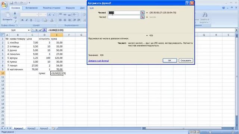Open the round Office button menu
239x134 pixels.
click(x=4, y=4)
